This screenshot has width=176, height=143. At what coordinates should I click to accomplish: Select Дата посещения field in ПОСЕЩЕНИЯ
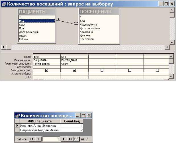coord(99,28)
